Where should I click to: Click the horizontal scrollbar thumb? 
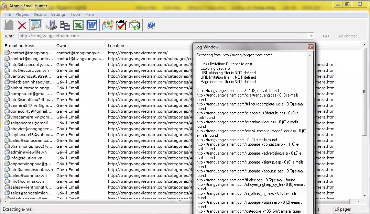pyautogui.click(x=179, y=202)
